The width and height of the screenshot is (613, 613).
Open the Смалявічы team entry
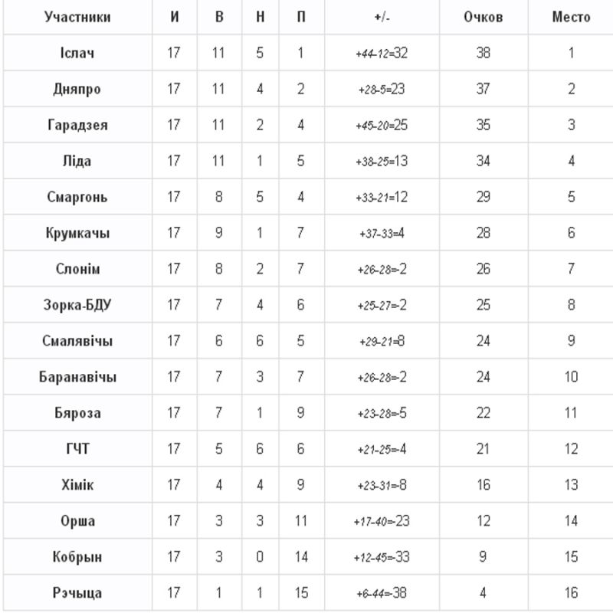pos(77,341)
